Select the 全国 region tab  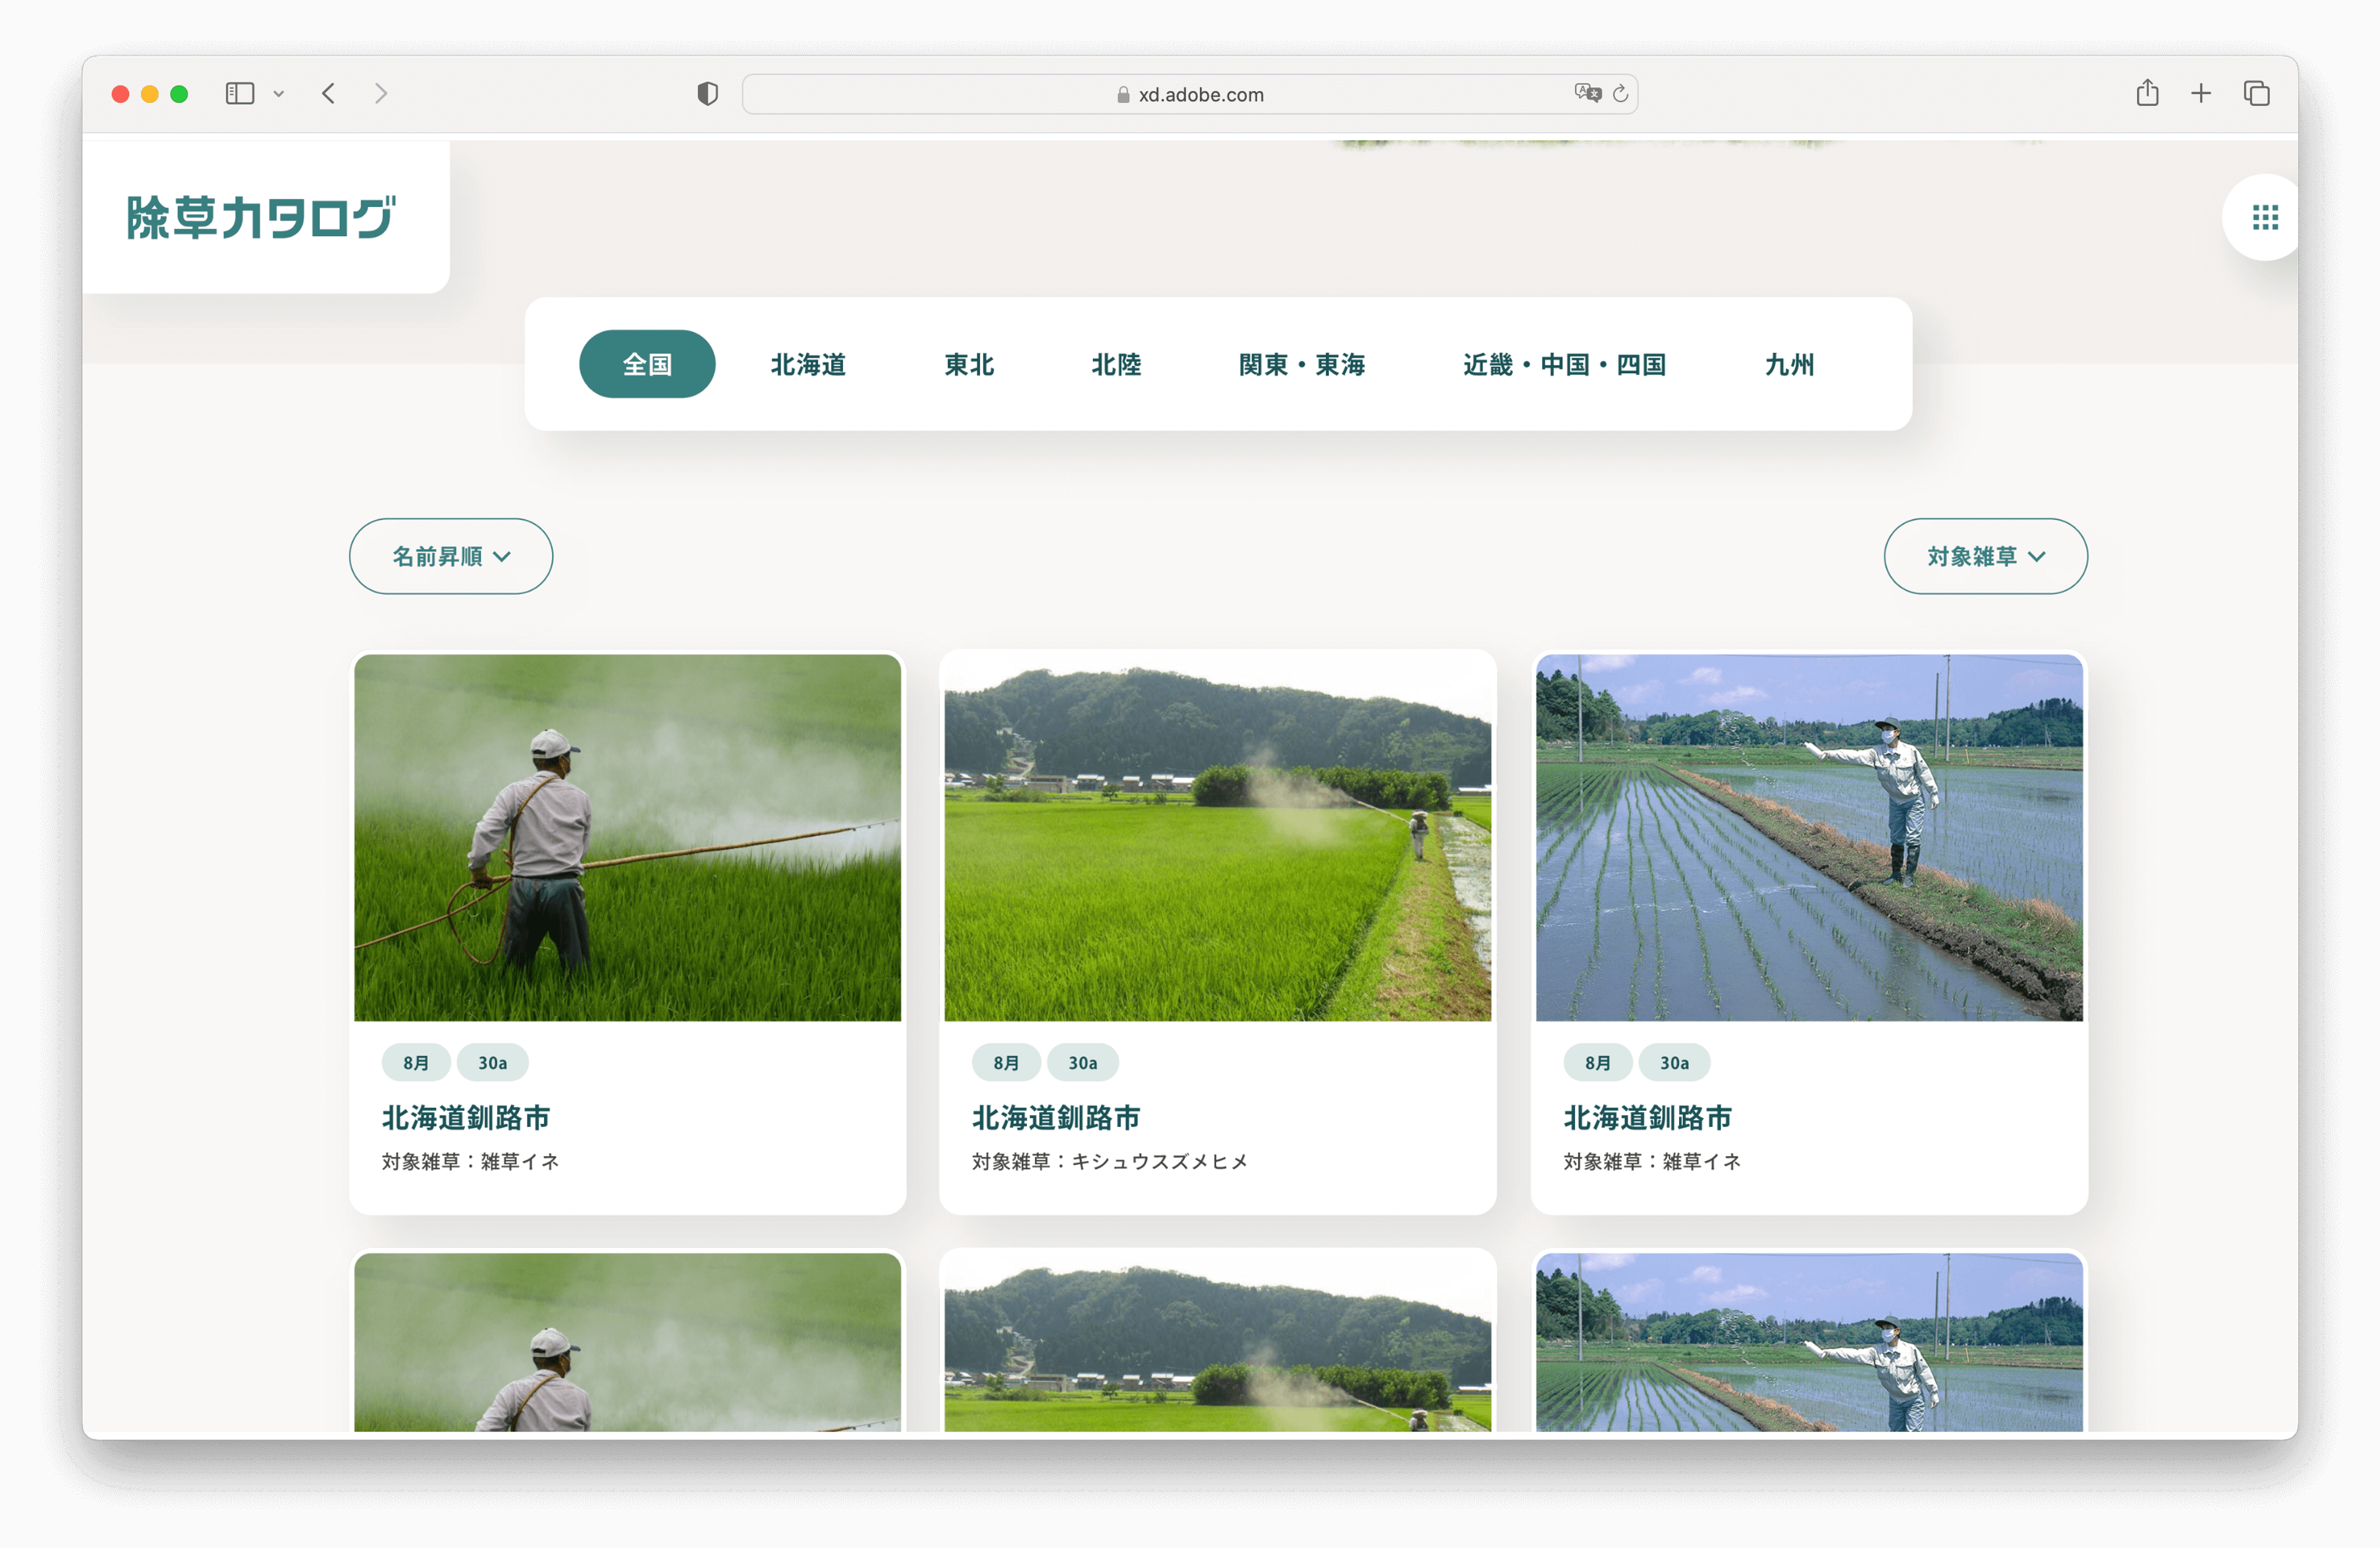[x=647, y=364]
